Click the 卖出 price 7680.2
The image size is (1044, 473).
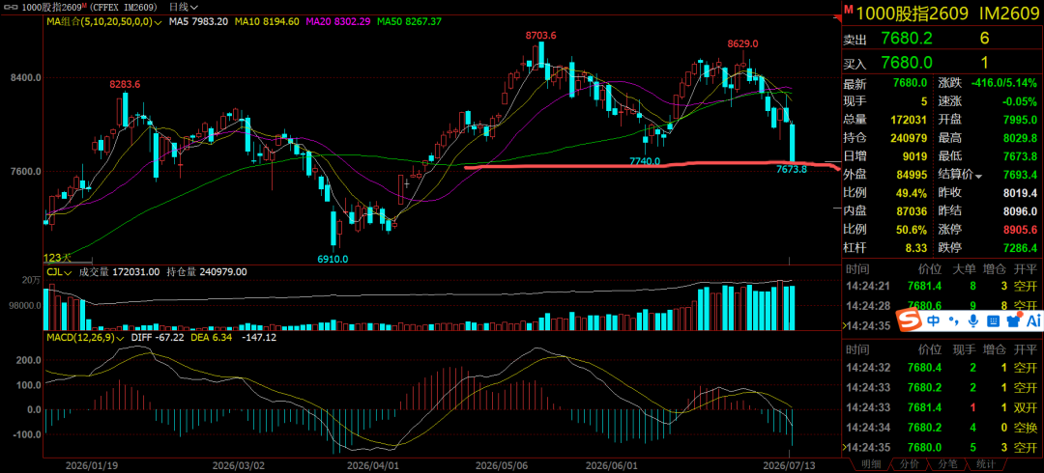coord(909,39)
